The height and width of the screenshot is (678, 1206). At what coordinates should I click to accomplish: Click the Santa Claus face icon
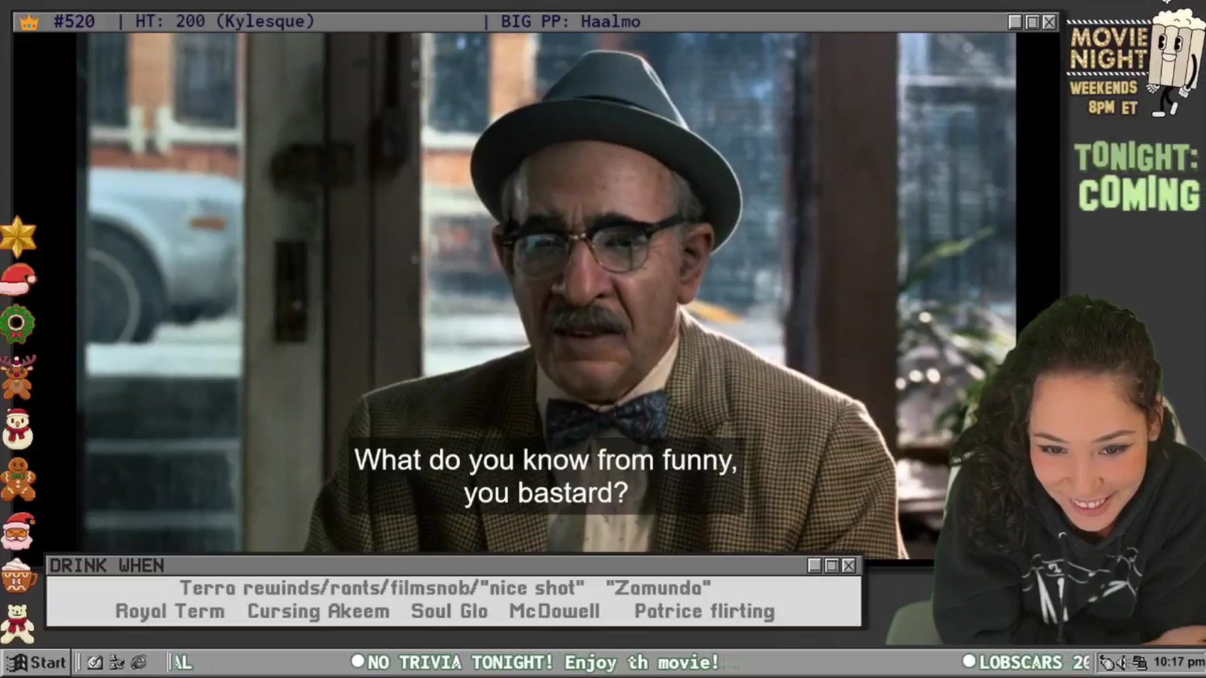[x=18, y=531]
